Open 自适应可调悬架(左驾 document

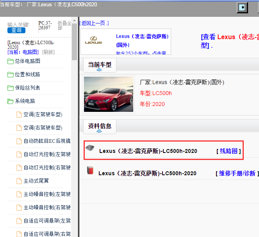point(47,221)
